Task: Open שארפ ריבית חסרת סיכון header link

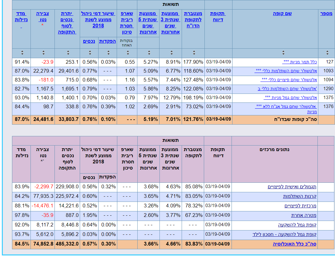Action: click(x=127, y=23)
